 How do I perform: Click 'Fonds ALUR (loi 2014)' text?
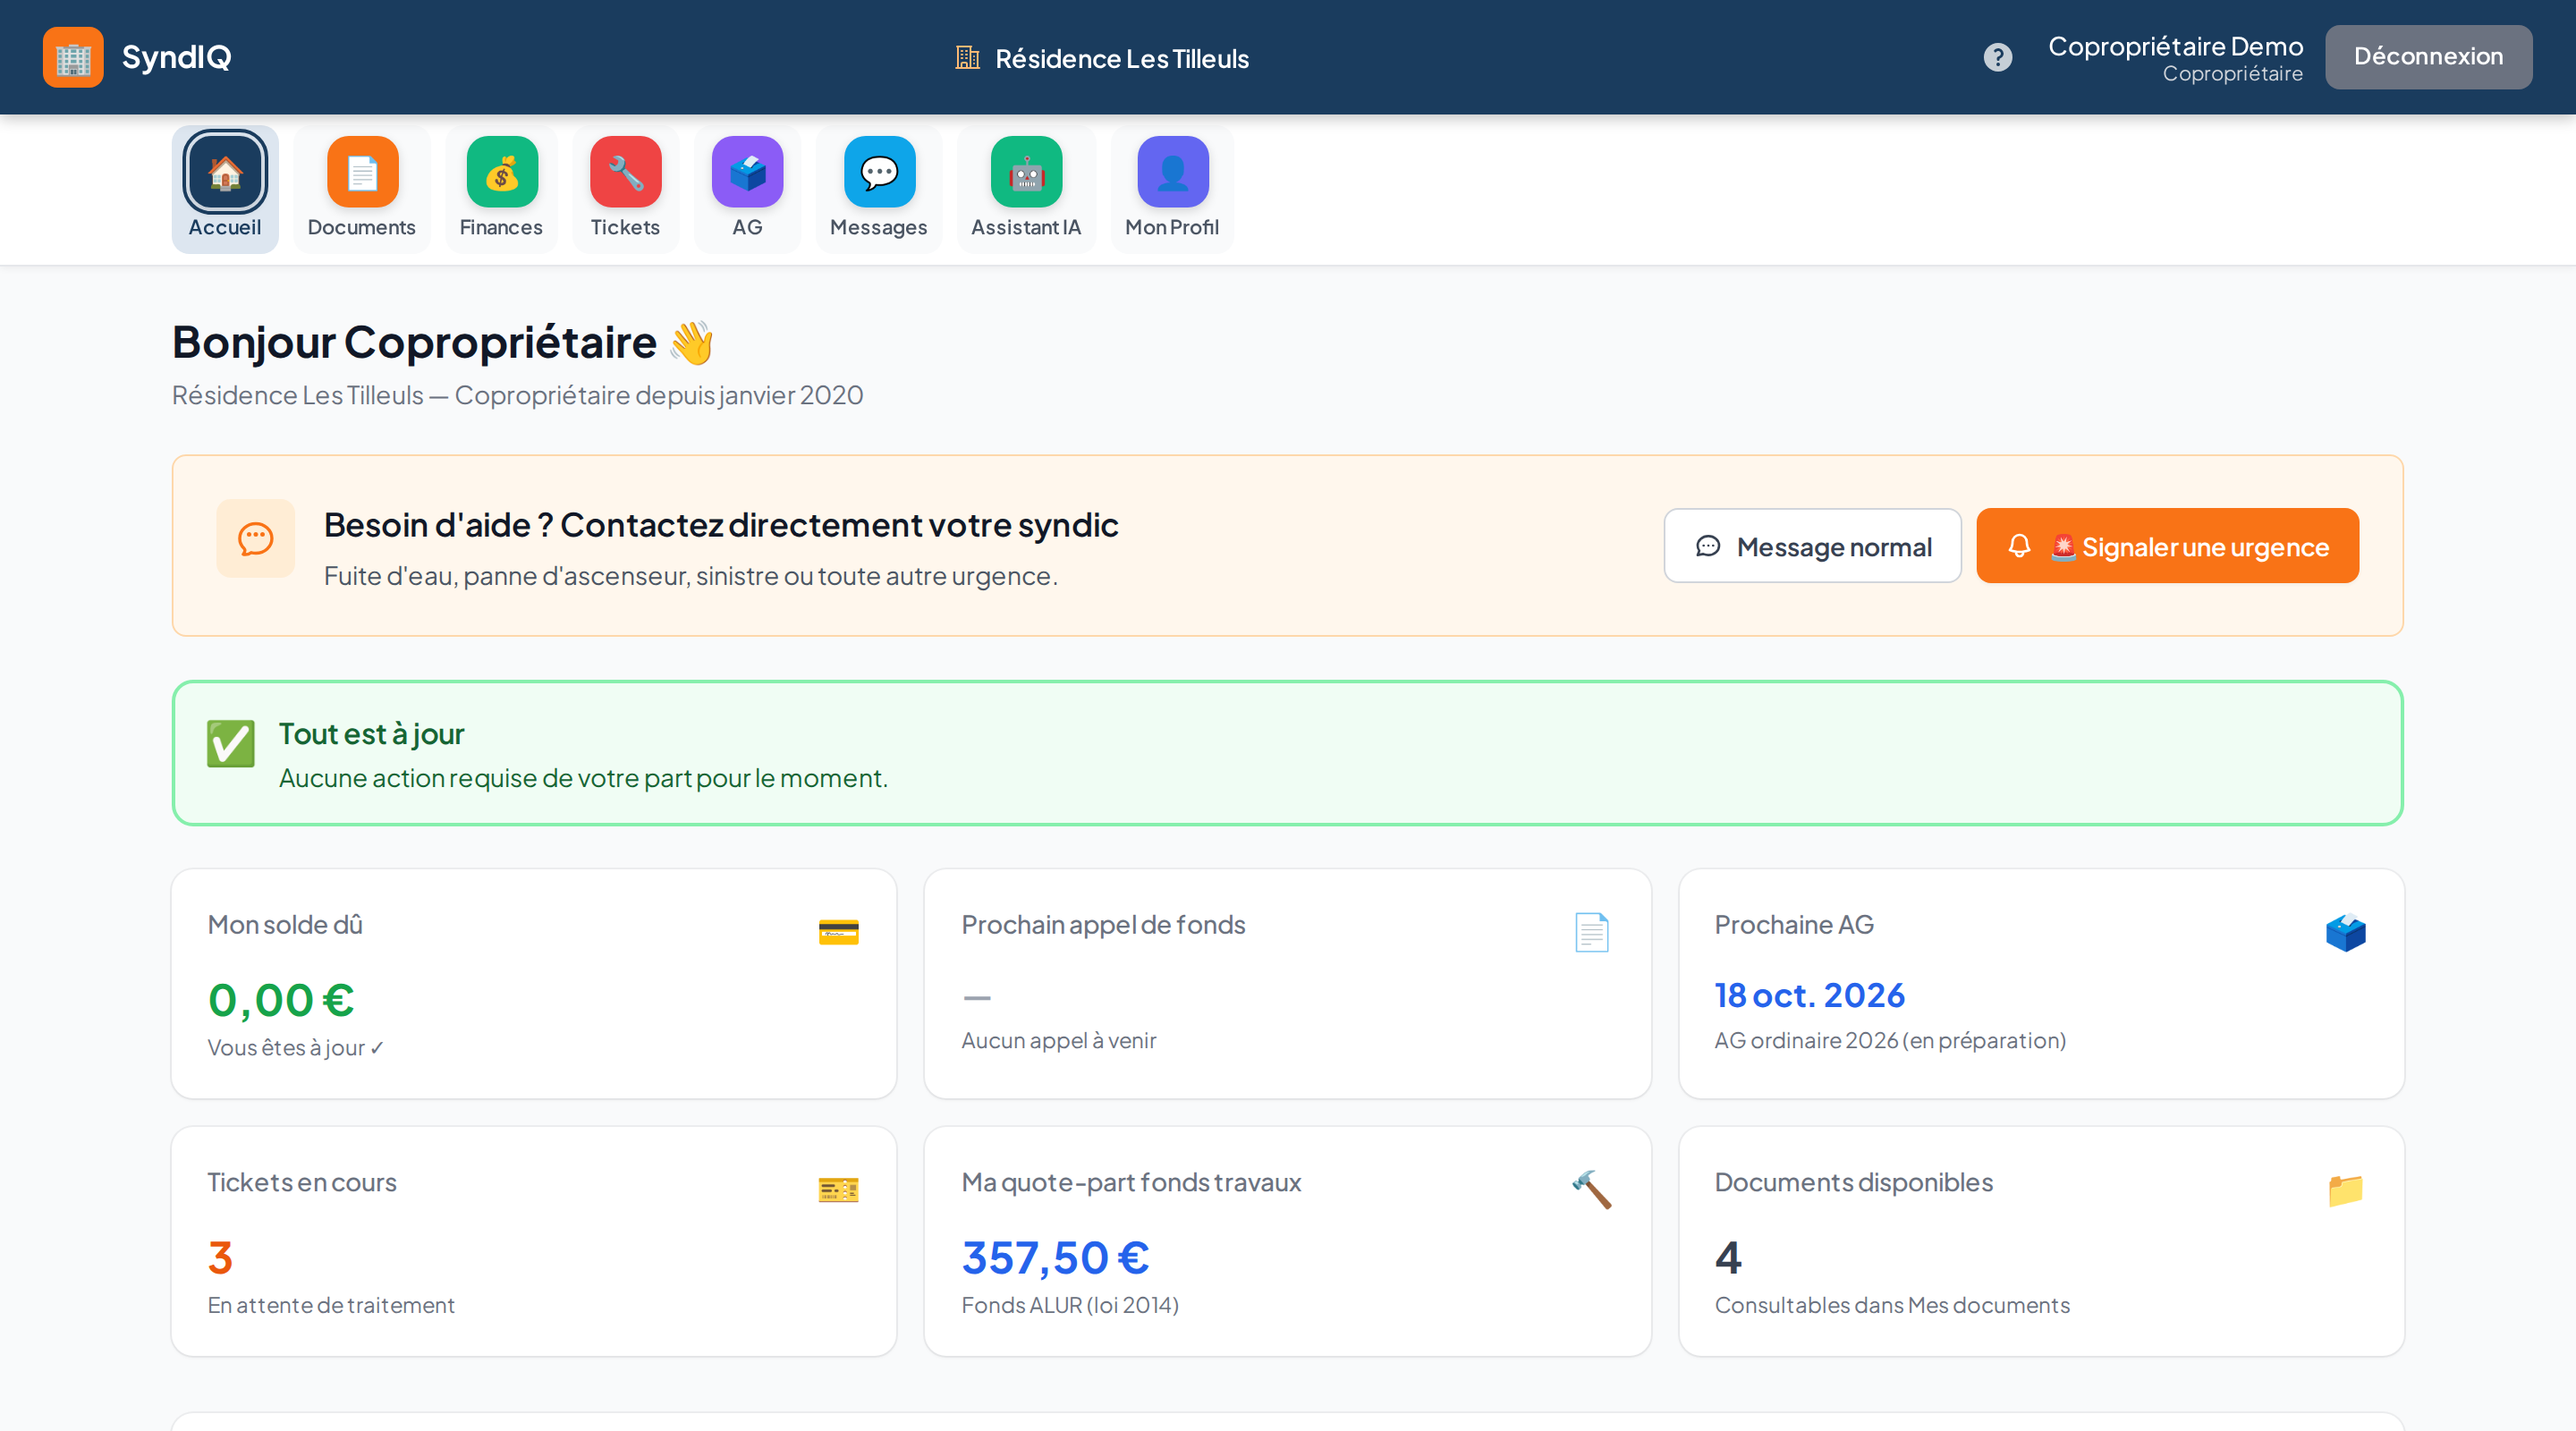pos(1070,1306)
